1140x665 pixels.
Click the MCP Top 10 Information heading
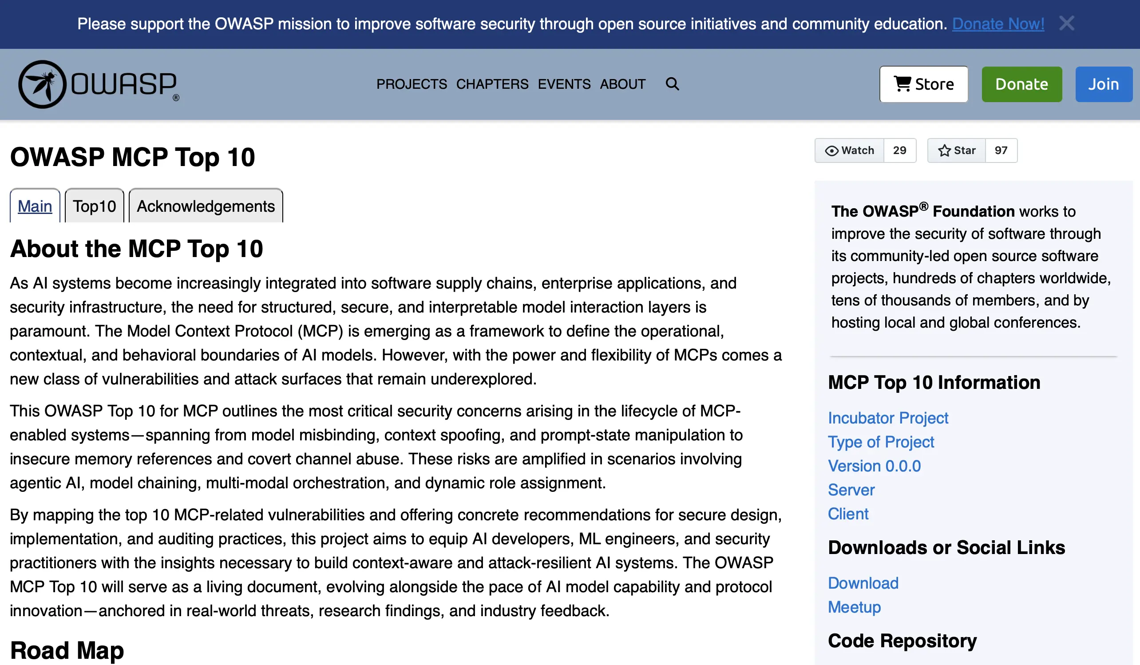point(934,382)
